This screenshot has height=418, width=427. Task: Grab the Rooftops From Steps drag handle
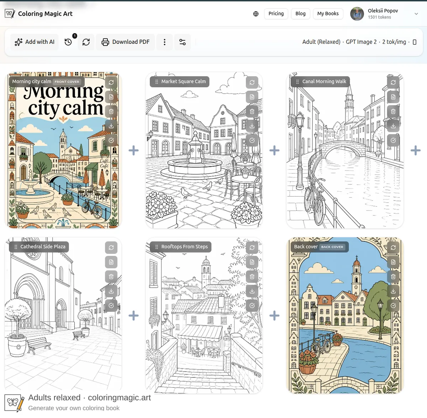(x=157, y=247)
